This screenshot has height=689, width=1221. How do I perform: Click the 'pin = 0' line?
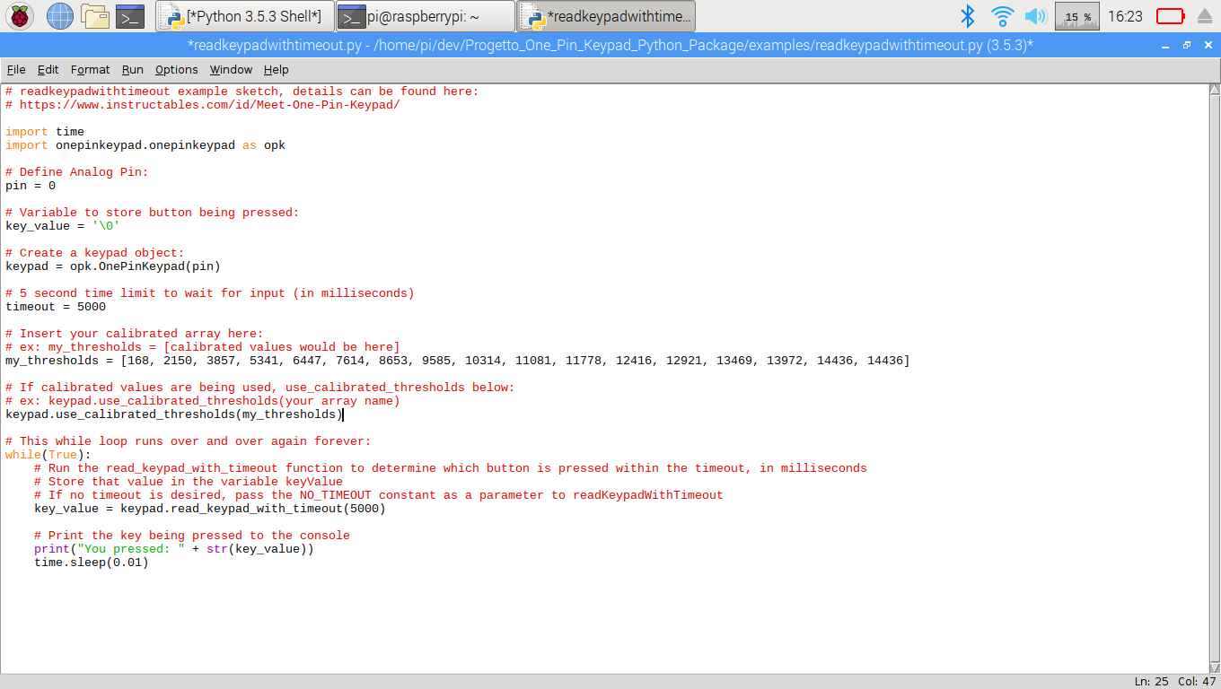[x=31, y=186]
